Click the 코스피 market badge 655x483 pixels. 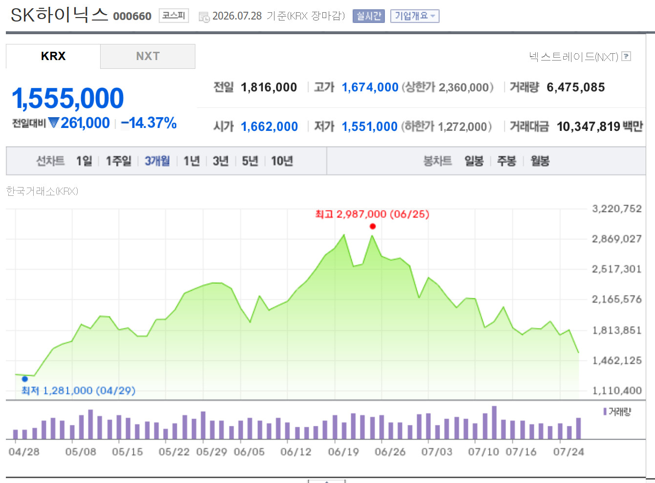pyautogui.click(x=174, y=16)
